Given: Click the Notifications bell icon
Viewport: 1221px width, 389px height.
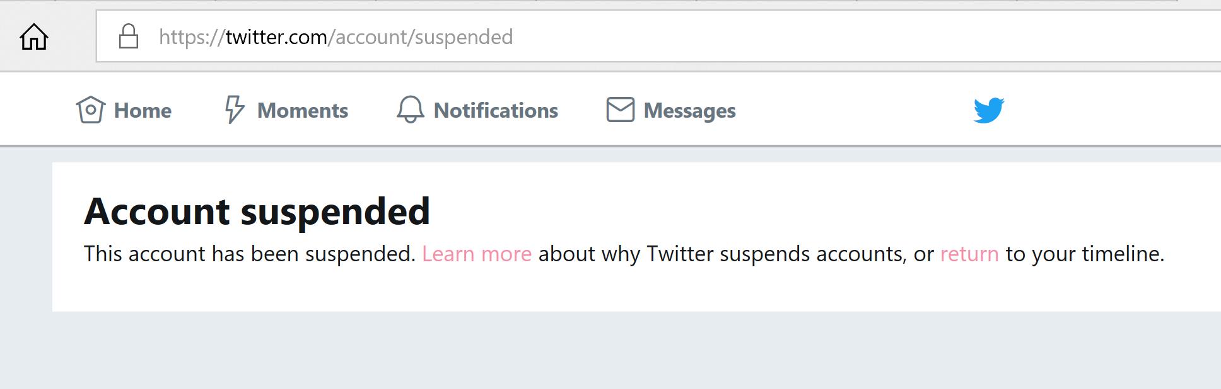Looking at the screenshot, I should [x=410, y=110].
